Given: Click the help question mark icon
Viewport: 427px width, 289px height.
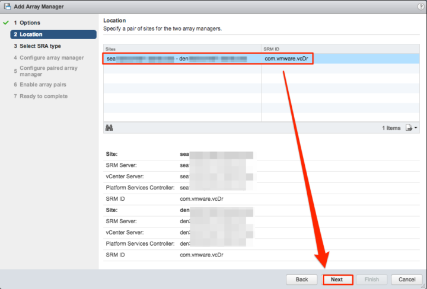Looking at the screenshot, I should pos(420,7).
